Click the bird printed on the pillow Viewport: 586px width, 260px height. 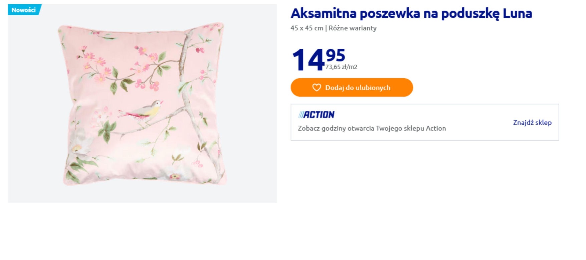(142, 112)
